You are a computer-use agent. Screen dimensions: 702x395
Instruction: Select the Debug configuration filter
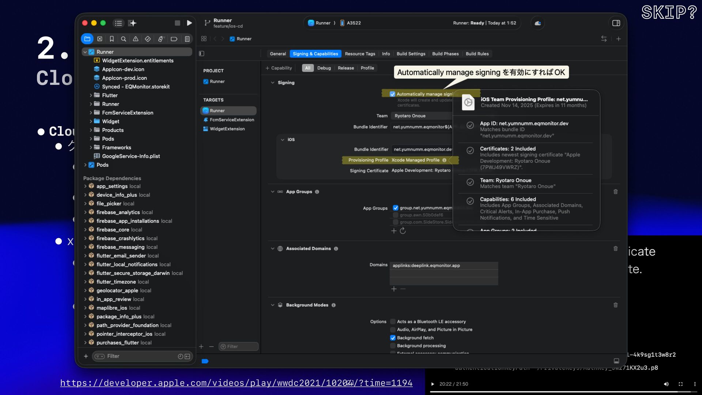pos(324,68)
